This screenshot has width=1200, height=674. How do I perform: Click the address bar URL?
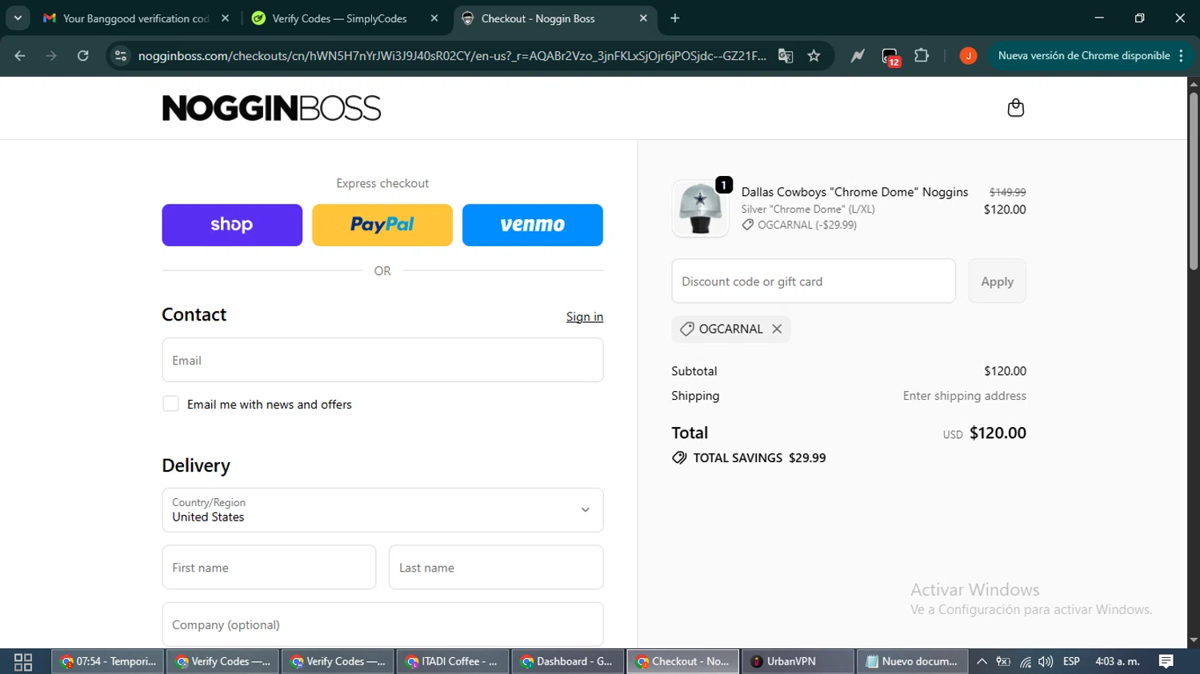pyautogui.click(x=452, y=56)
